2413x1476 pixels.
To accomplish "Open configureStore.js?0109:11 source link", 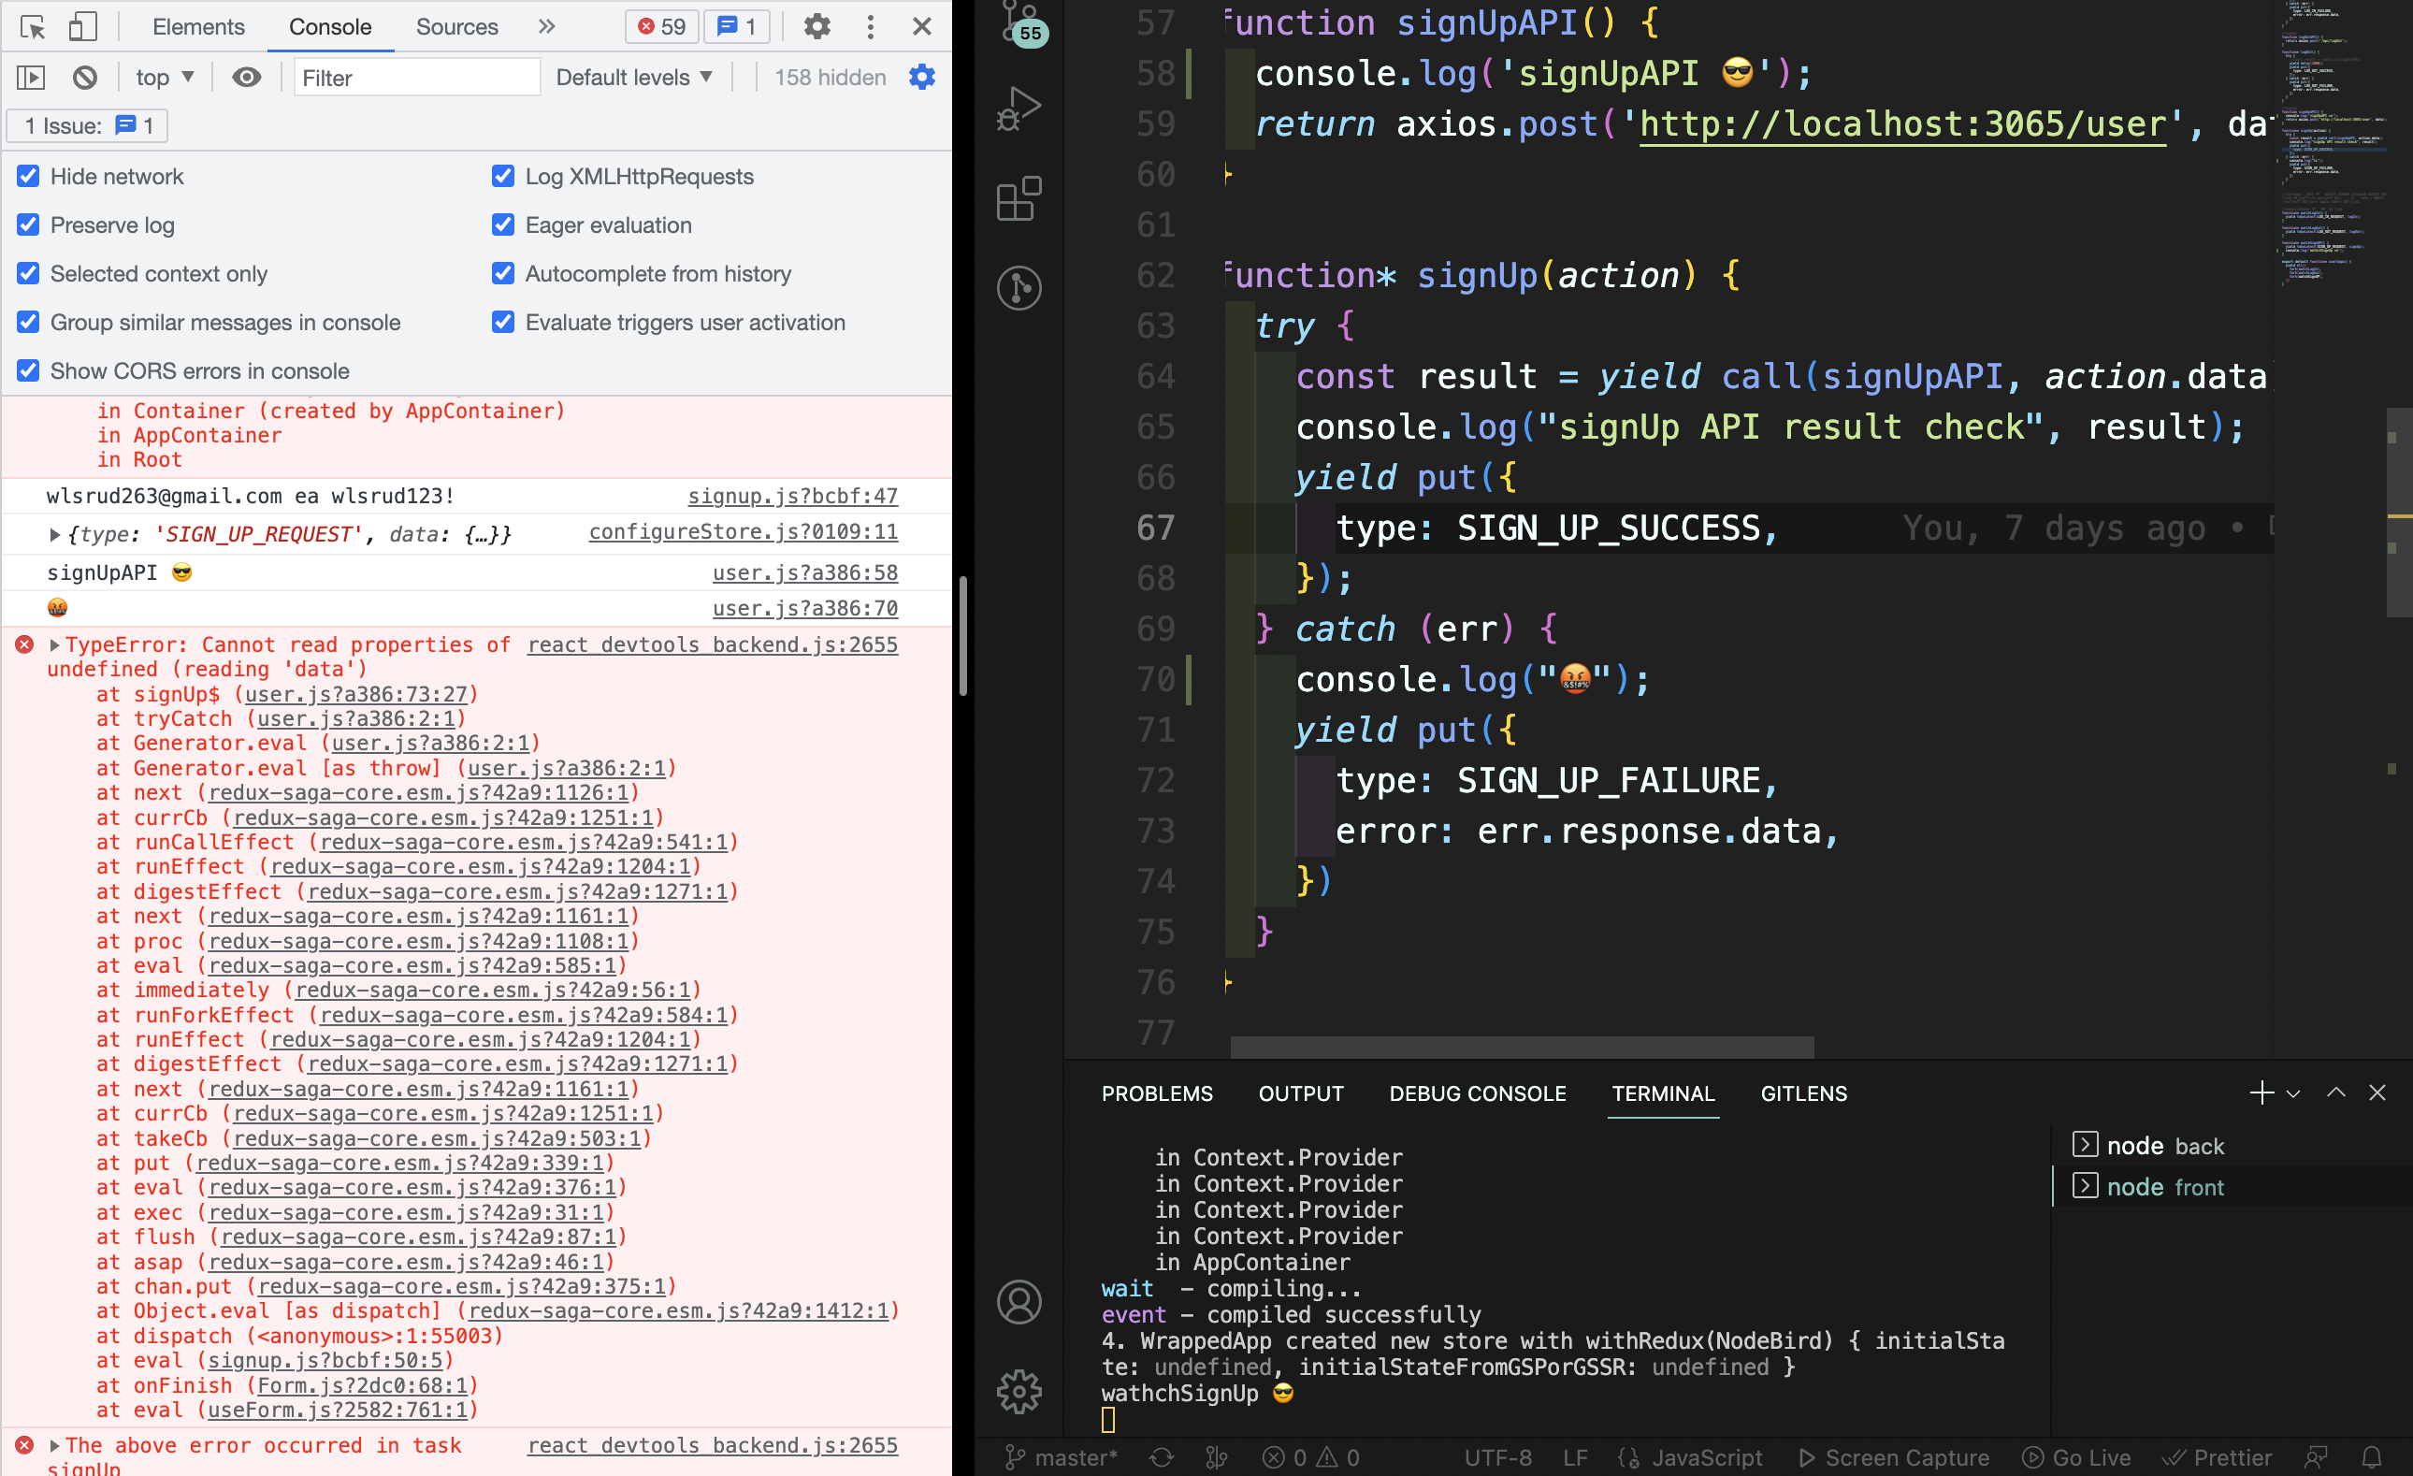I will coord(744,532).
